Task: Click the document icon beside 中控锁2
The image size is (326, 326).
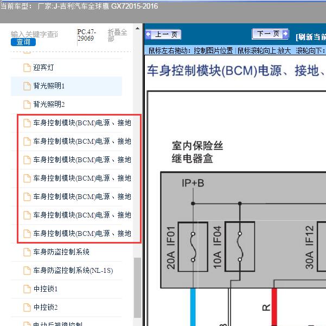Action: click(x=27, y=308)
